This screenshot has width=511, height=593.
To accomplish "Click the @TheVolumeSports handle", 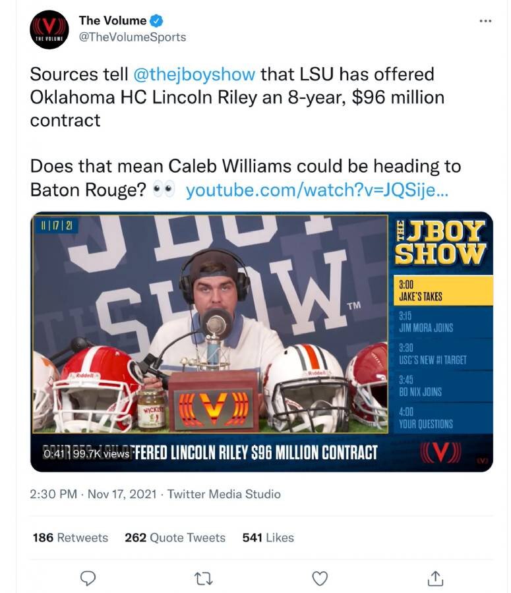I will click(x=133, y=37).
